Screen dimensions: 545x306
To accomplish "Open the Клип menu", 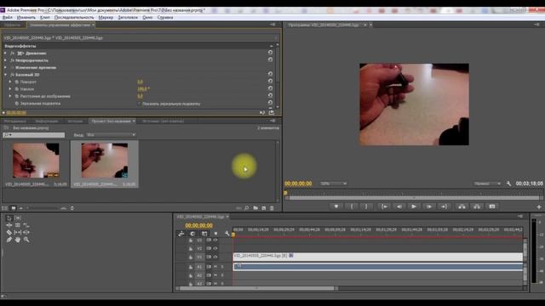I will [x=44, y=17].
